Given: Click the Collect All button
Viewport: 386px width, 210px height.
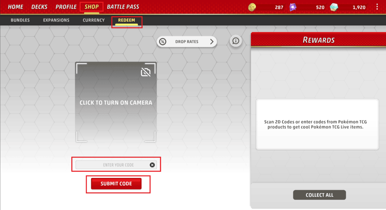Looking at the screenshot, I should point(319,195).
